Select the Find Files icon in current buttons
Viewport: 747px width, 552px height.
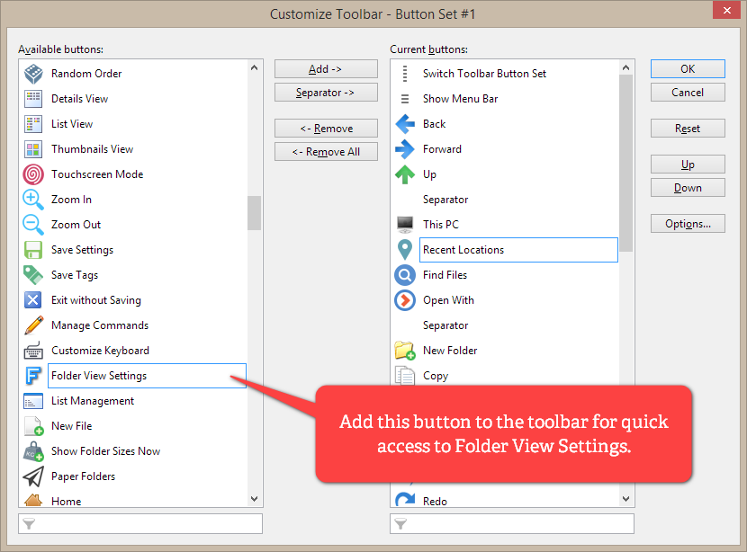pyautogui.click(x=405, y=275)
